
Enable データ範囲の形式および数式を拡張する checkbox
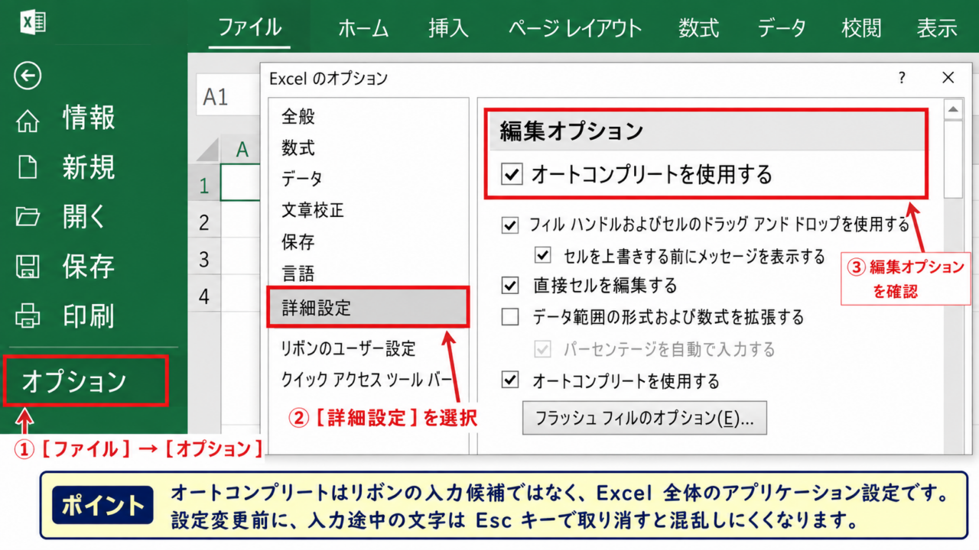(x=510, y=316)
